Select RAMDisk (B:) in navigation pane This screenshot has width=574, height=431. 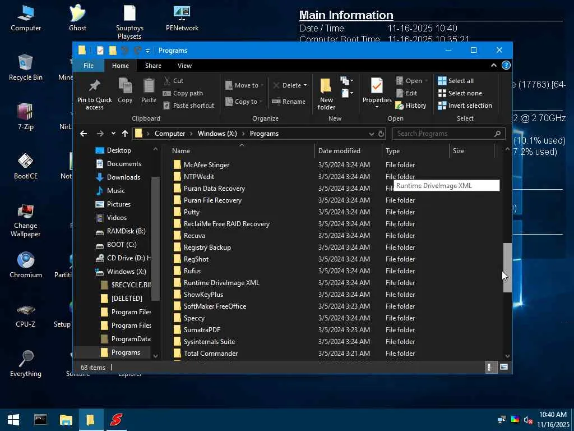coord(126,231)
